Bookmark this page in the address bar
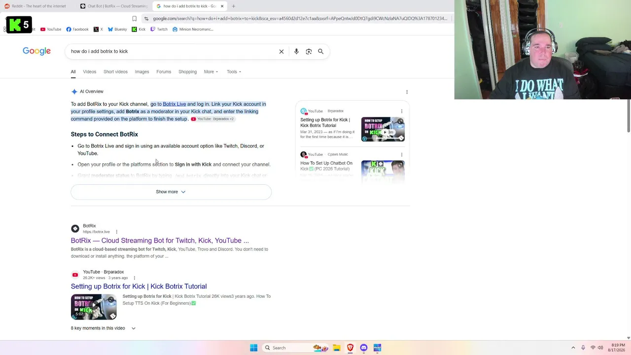 pyautogui.click(x=134, y=19)
